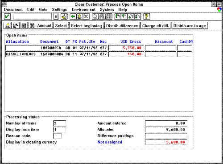The image size is (223, 164).
Task: Click the green Back arrow icon
Action: point(73,16)
